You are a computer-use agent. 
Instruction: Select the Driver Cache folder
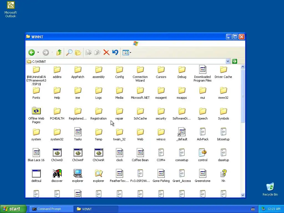click(223, 72)
